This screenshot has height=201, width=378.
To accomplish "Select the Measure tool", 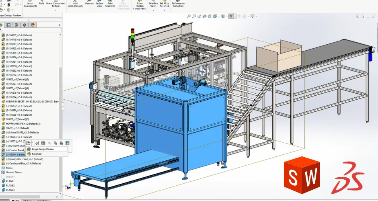I will [89, 3].
